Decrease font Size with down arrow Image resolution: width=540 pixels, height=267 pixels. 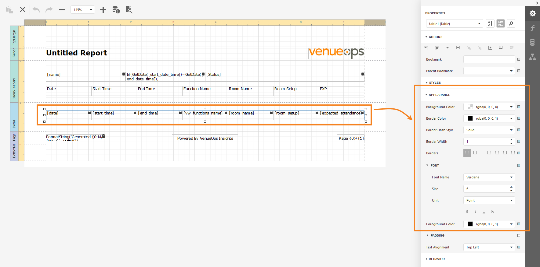[511, 191]
